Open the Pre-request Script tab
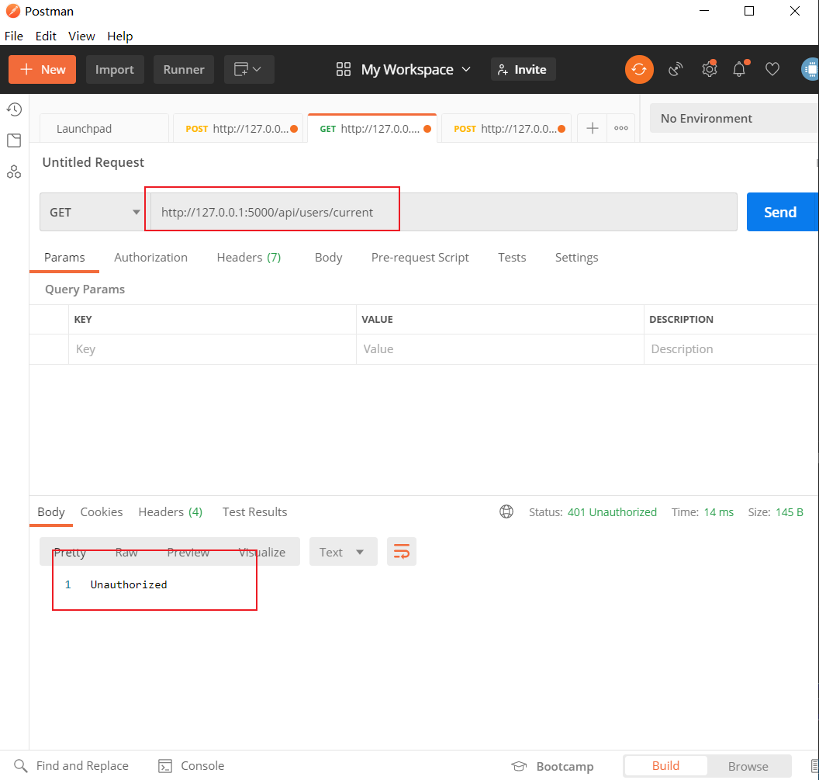The width and height of the screenshot is (819, 780). (x=420, y=257)
